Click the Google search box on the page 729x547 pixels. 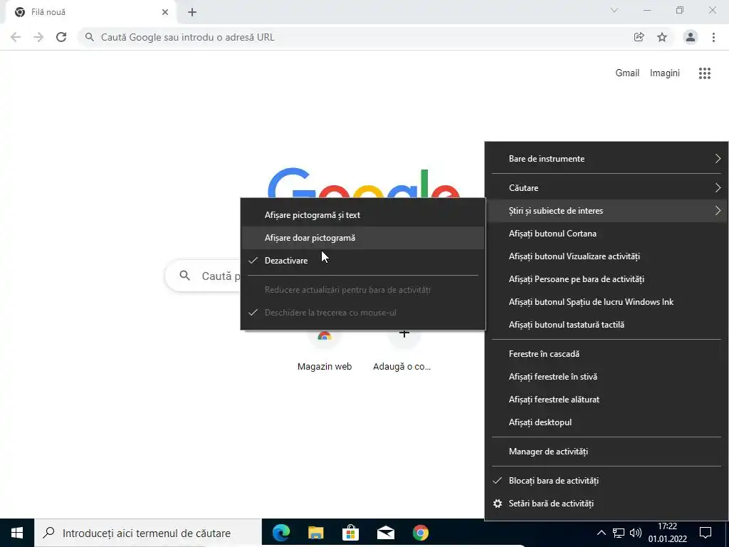(203, 276)
